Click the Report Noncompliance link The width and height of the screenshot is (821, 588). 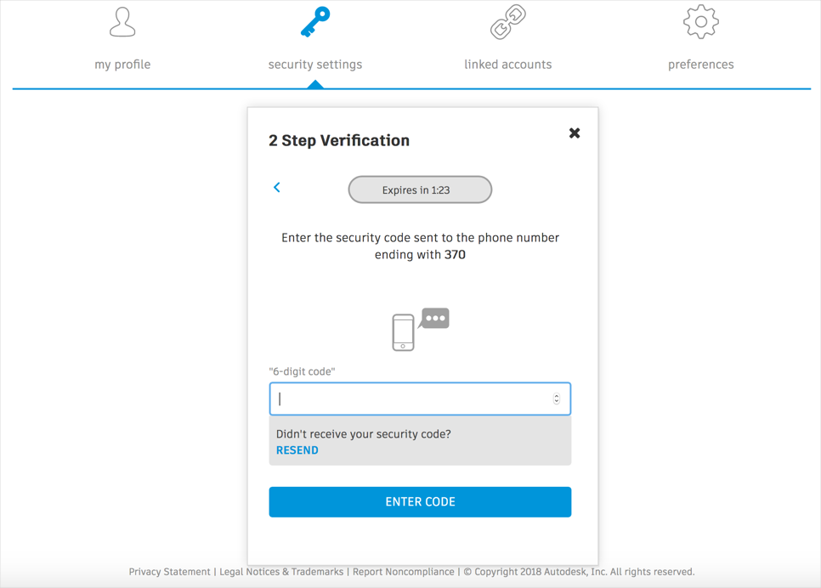tap(403, 572)
